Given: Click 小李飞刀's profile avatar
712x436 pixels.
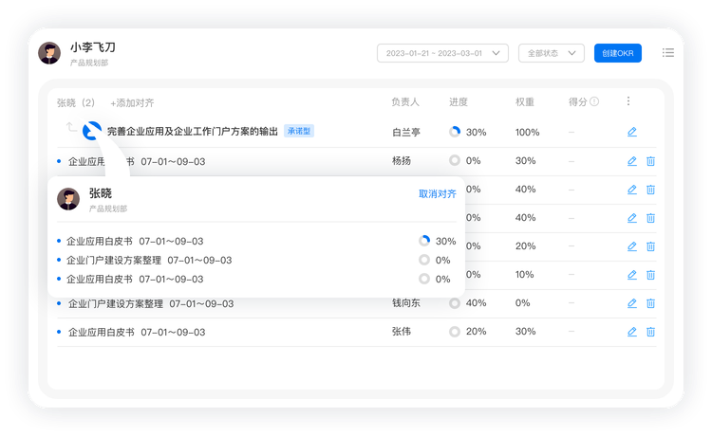Looking at the screenshot, I should tap(49, 53).
